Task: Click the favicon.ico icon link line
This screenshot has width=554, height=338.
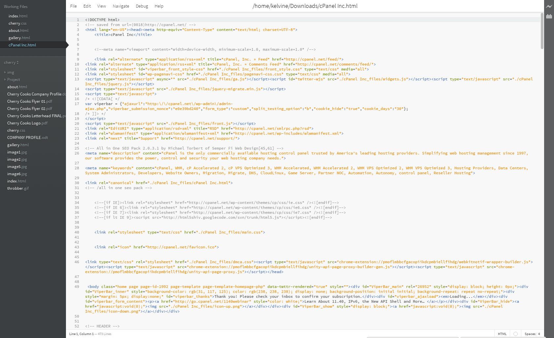Action: [x=157, y=247]
